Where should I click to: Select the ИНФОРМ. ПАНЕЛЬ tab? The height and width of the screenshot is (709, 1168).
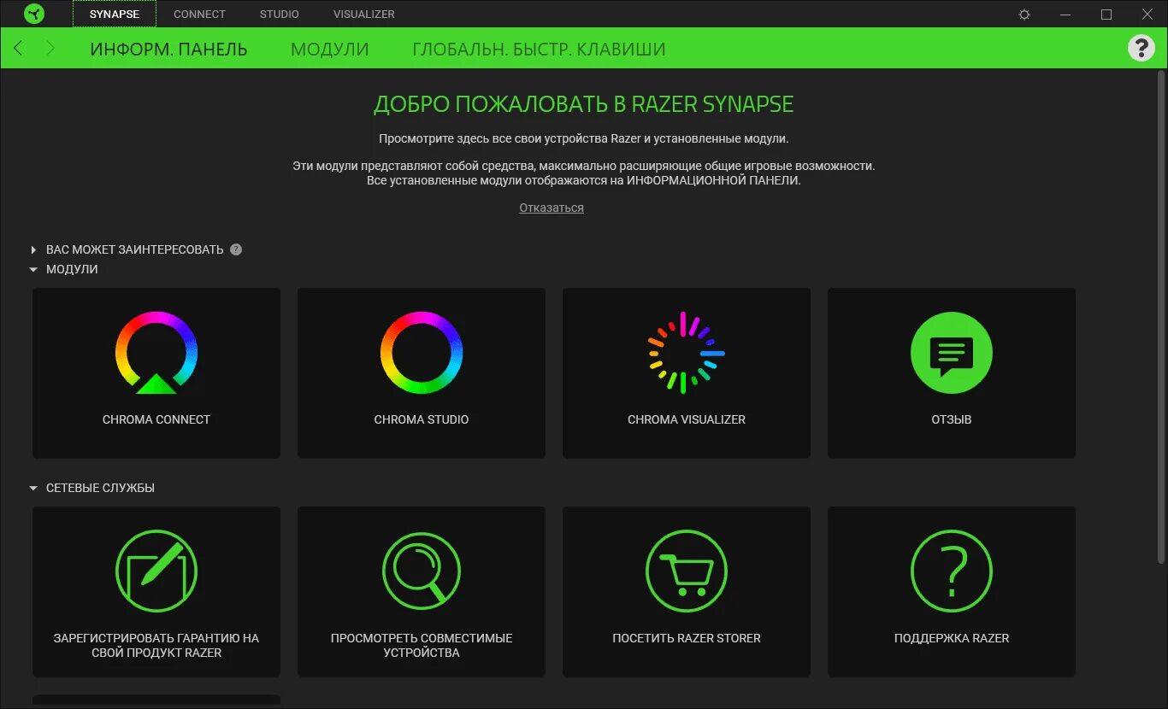pos(168,50)
